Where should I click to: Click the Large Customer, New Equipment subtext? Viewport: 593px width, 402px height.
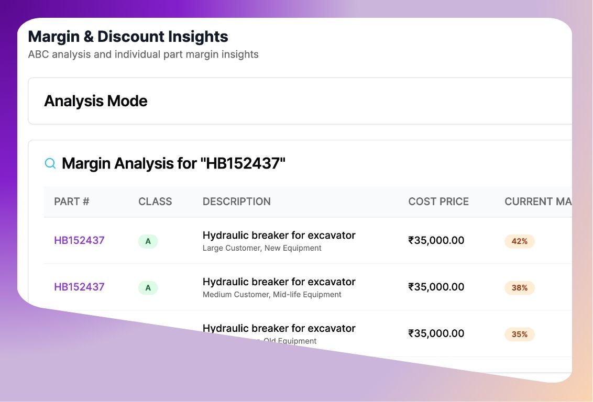pos(262,248)
